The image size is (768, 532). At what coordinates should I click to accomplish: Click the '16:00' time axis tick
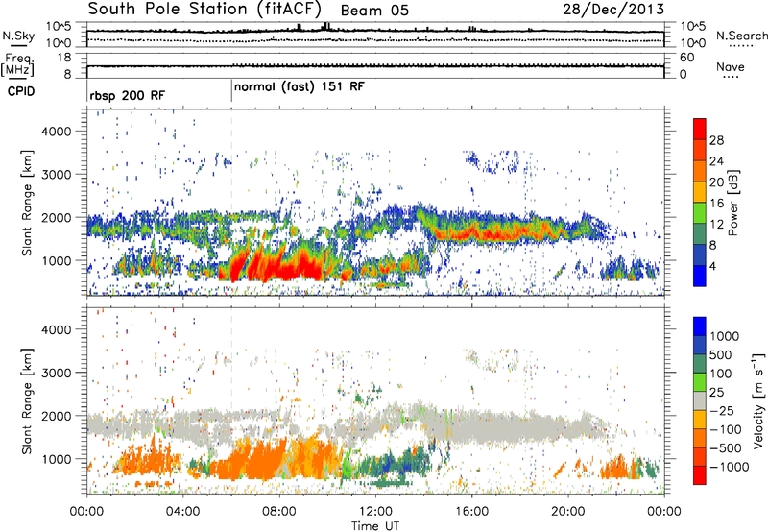471,512
